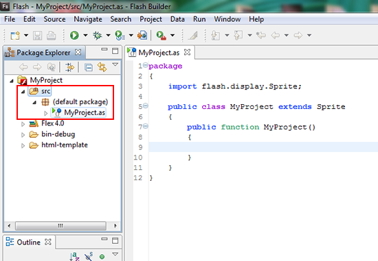
Task: Click the Profile toolbar icon
Action: click(120, 36)
